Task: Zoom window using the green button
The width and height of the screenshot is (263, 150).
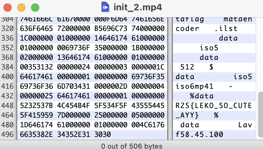Action: [x=35, y=7]
